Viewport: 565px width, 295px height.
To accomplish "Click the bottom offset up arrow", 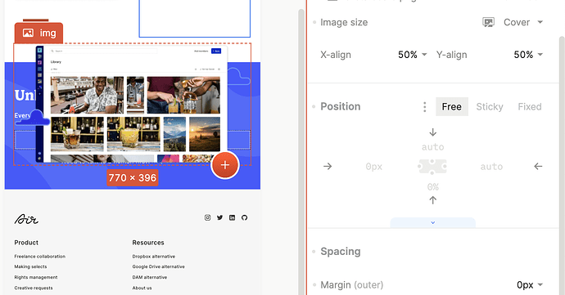I will (433, 200).
